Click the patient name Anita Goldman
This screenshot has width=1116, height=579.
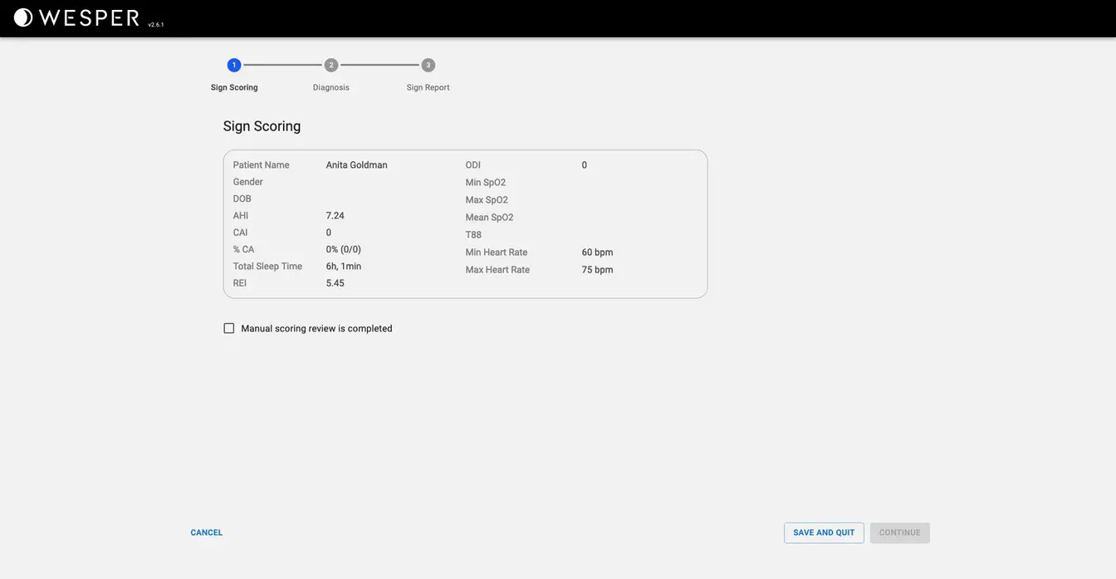357,163
